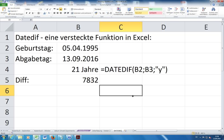Viewport: 224px width, 140px height.
Task: Decrease font size with small A icon
Action: (x=50, y=9)
